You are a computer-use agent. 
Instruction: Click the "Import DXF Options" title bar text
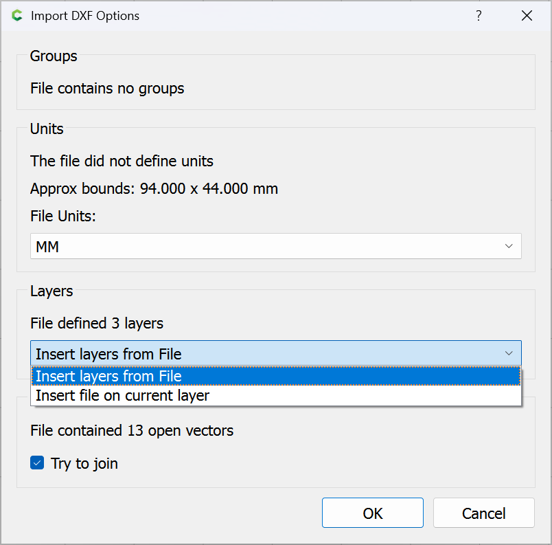(85, 16)
